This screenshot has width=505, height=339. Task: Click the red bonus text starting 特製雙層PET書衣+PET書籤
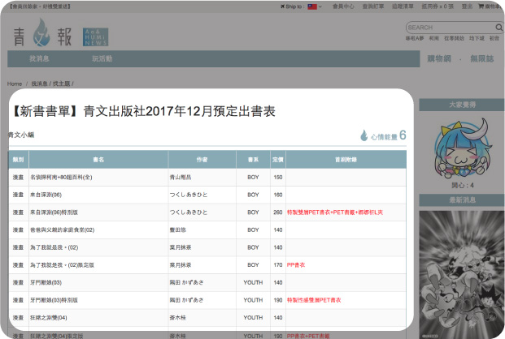coord(335,212)
